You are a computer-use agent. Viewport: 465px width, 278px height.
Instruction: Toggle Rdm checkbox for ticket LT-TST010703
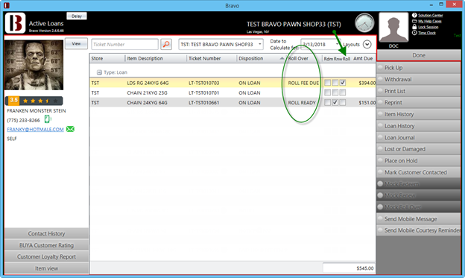tap(327, 83)
